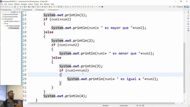Toggle Link with Editor in Package Explorer

click(14, 12)
